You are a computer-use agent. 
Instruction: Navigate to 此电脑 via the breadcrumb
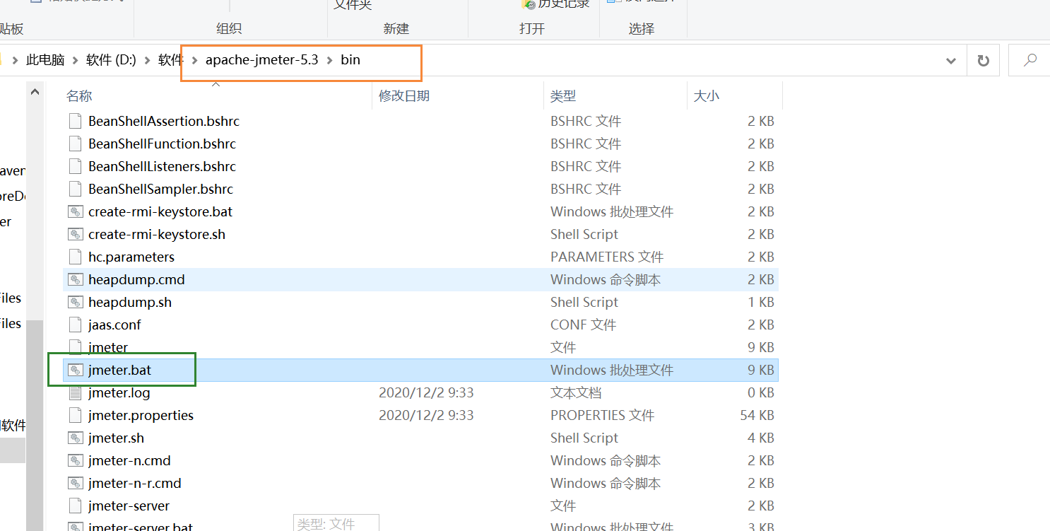pyautogui.click(x=45, y=60)
